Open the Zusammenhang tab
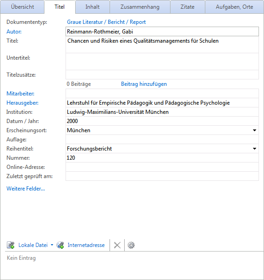264x280 pixels. [x=140, y=7]
